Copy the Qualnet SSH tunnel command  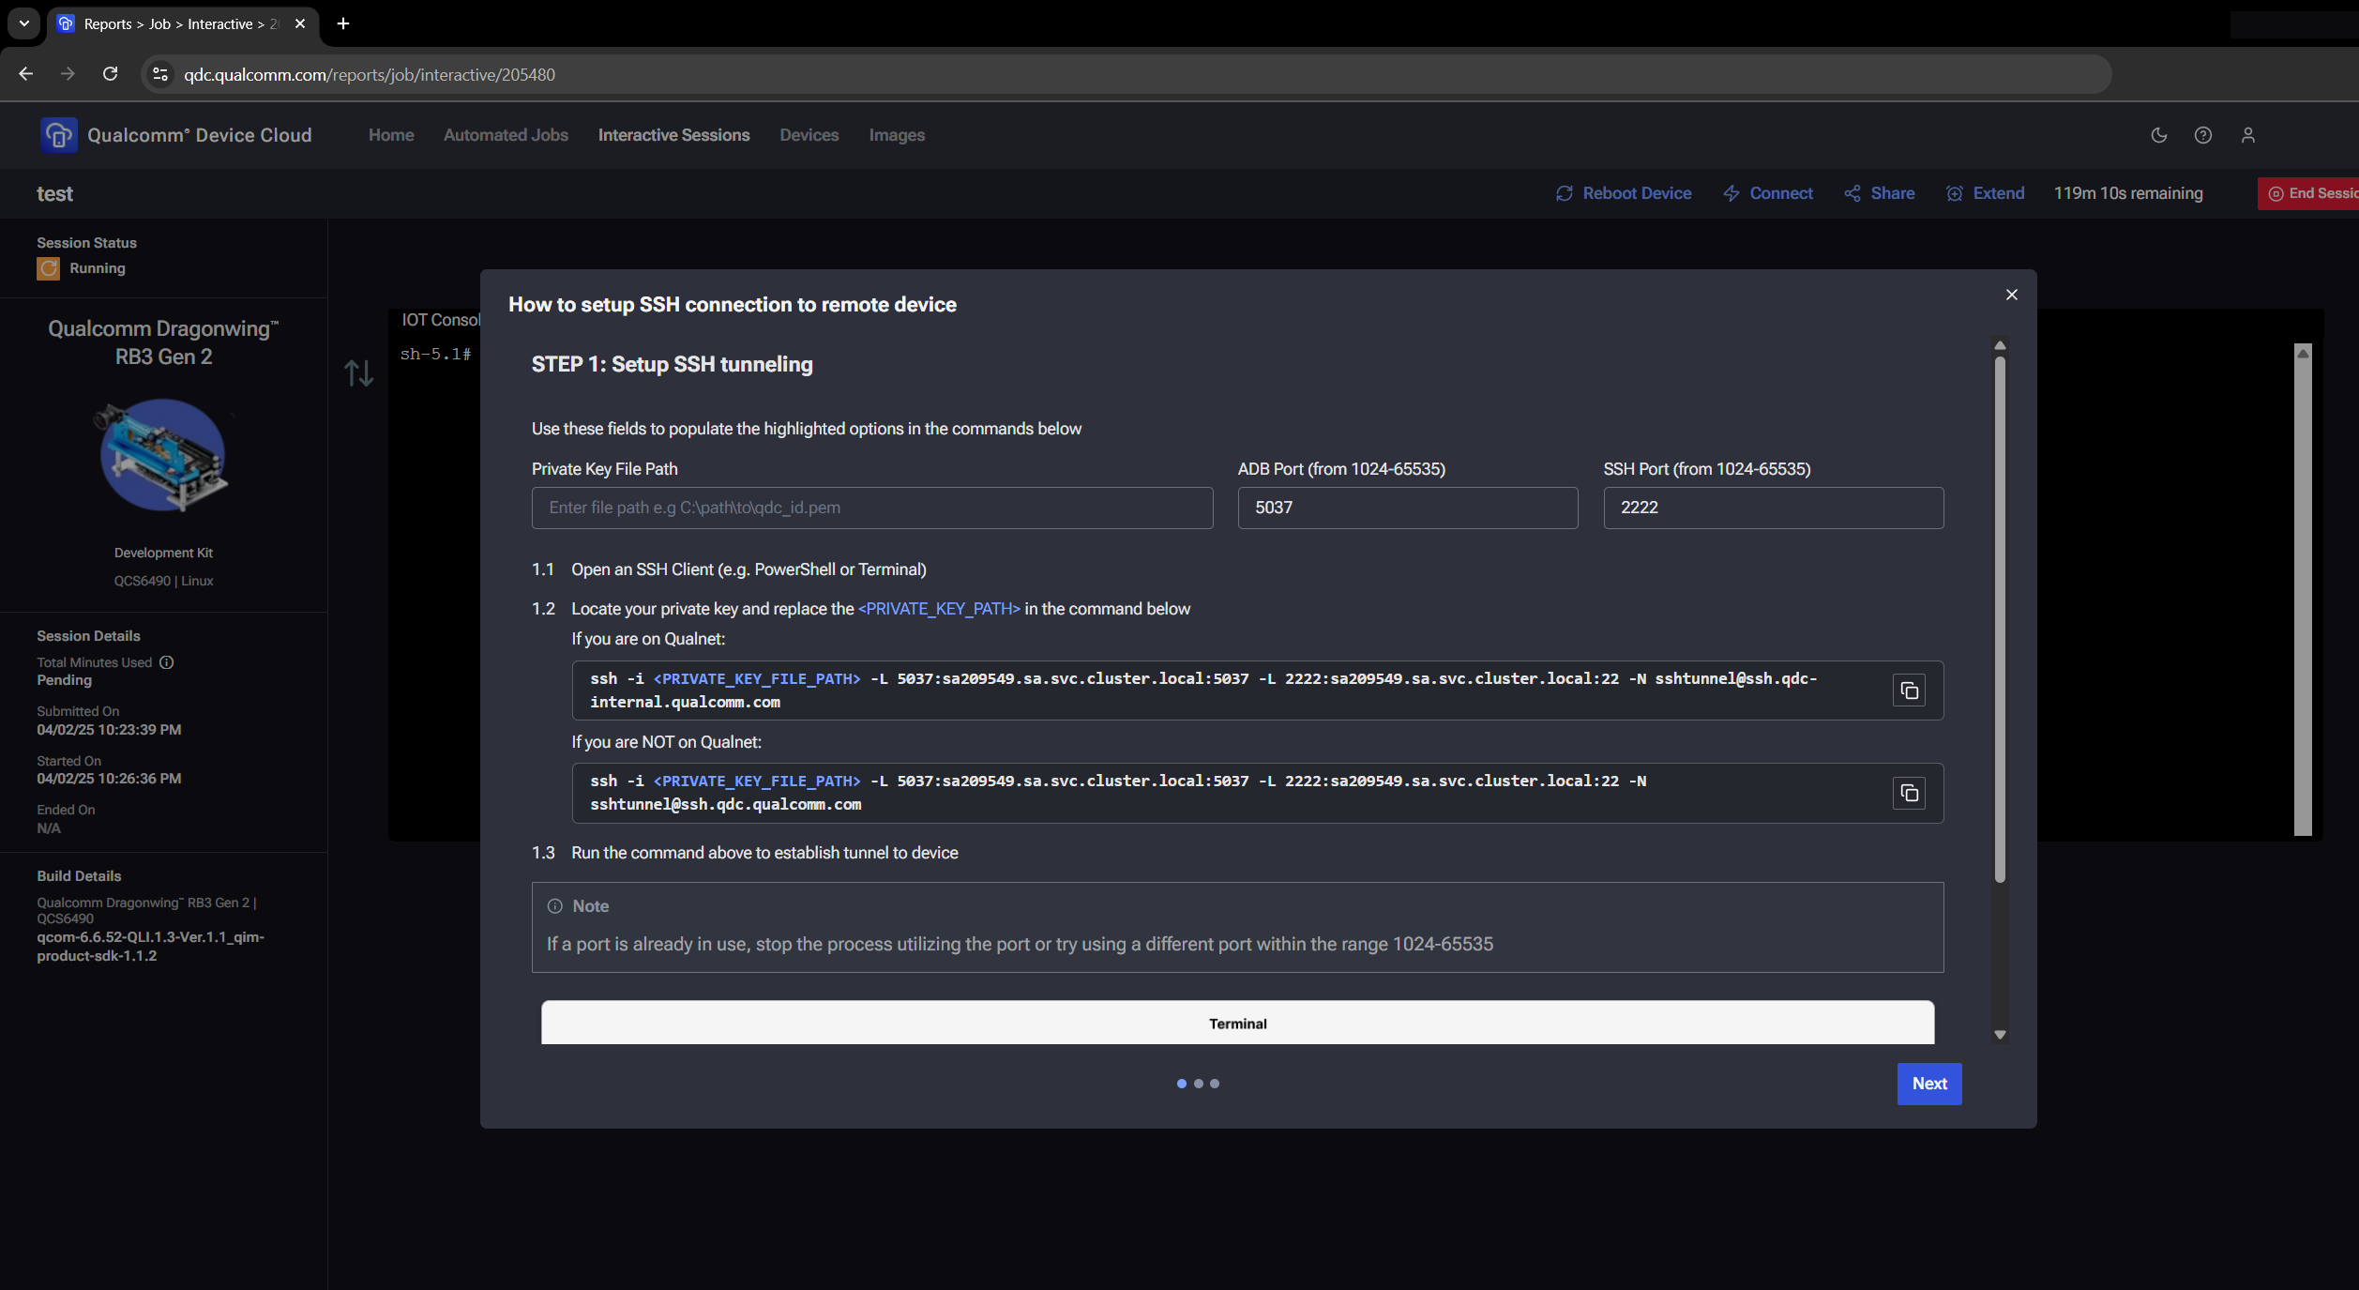pos(1909,691)
